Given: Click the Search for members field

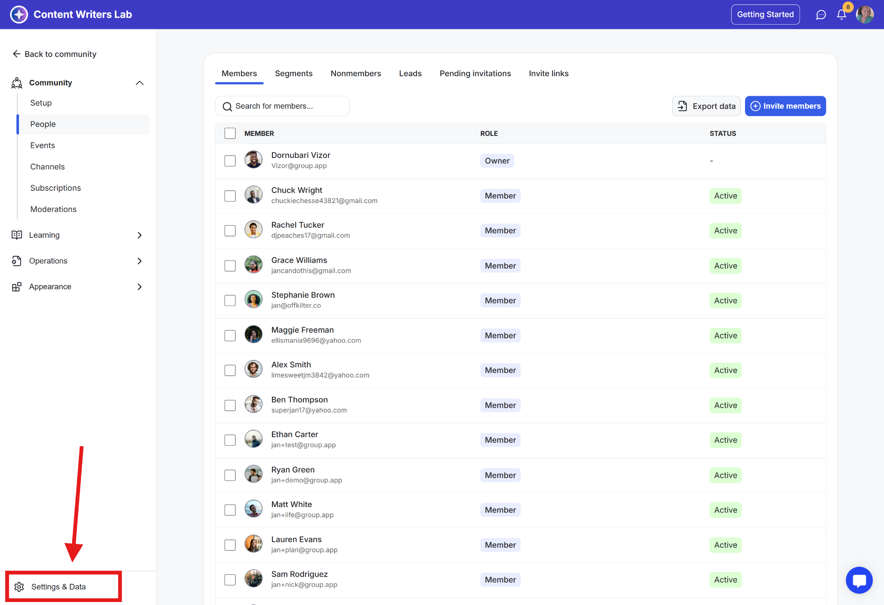Looking at the screenshot, I should [x=283, y=106].
